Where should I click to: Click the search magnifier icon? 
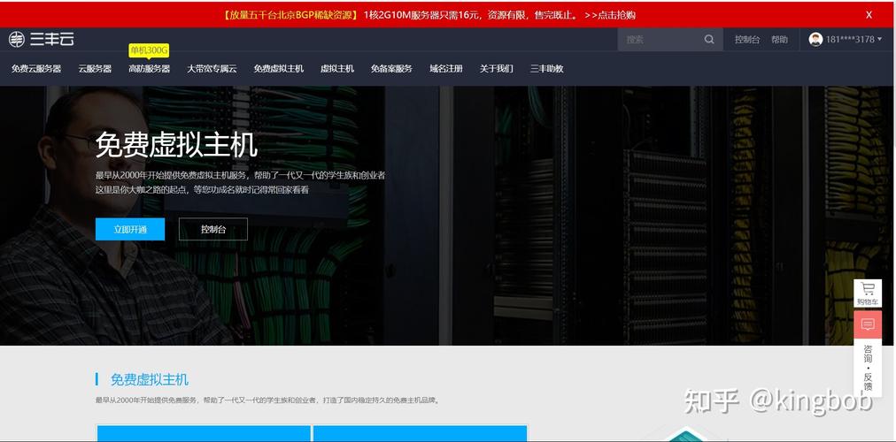click(709, 40)
